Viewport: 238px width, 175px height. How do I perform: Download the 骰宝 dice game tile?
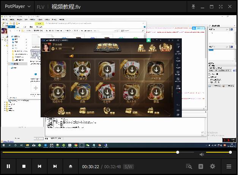(156, 92)
